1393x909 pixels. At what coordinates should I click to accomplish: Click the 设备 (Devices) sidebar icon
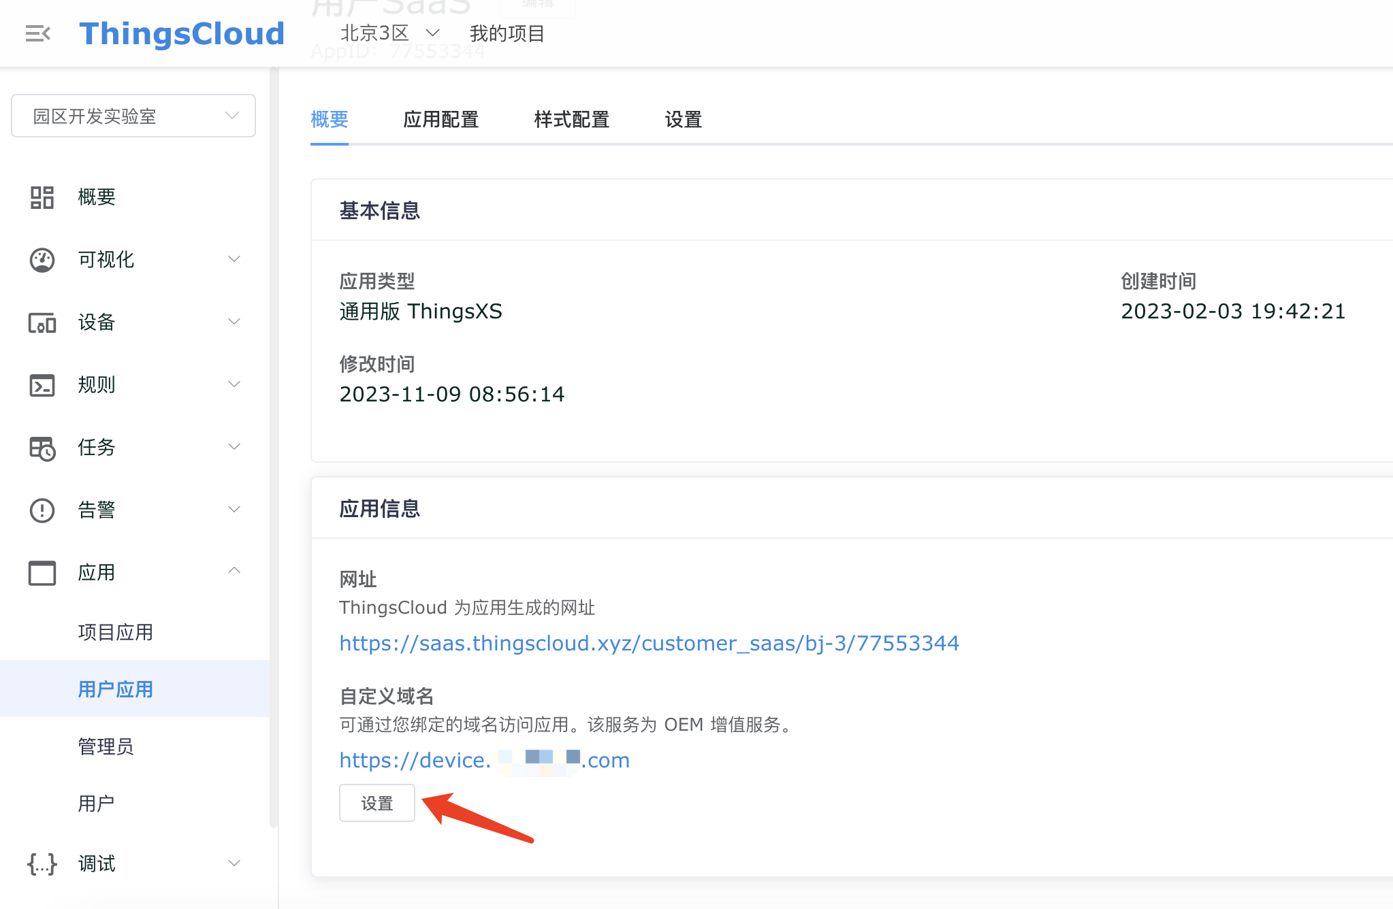point(42,323)
